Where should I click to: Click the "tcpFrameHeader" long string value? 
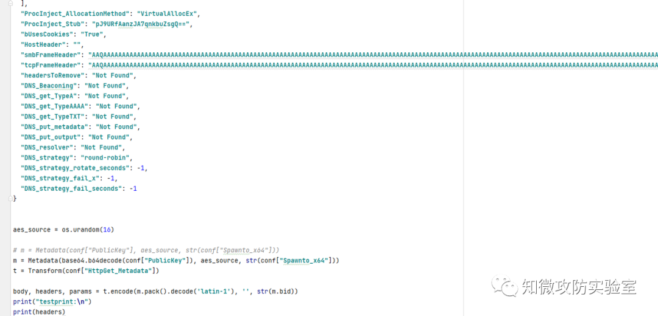[x=373, y=65]
